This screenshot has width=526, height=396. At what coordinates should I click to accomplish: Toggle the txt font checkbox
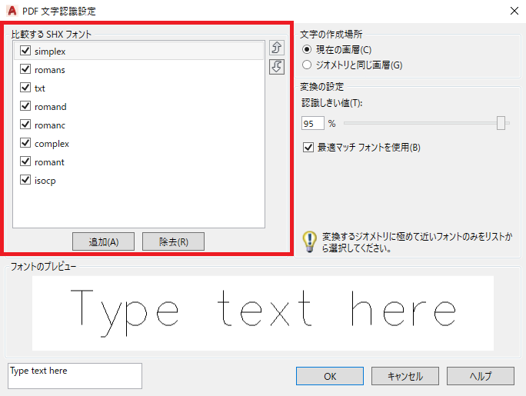click(x=25, y=88)
